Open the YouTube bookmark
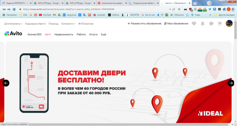 tap(45, 15)
